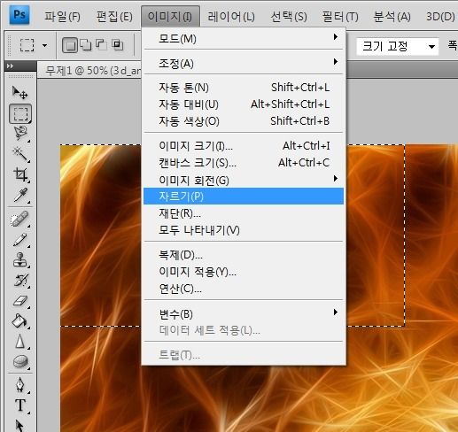458x432 pixels.
Task: Select the Clone Stamp tool
Action: tap(20, 260)
